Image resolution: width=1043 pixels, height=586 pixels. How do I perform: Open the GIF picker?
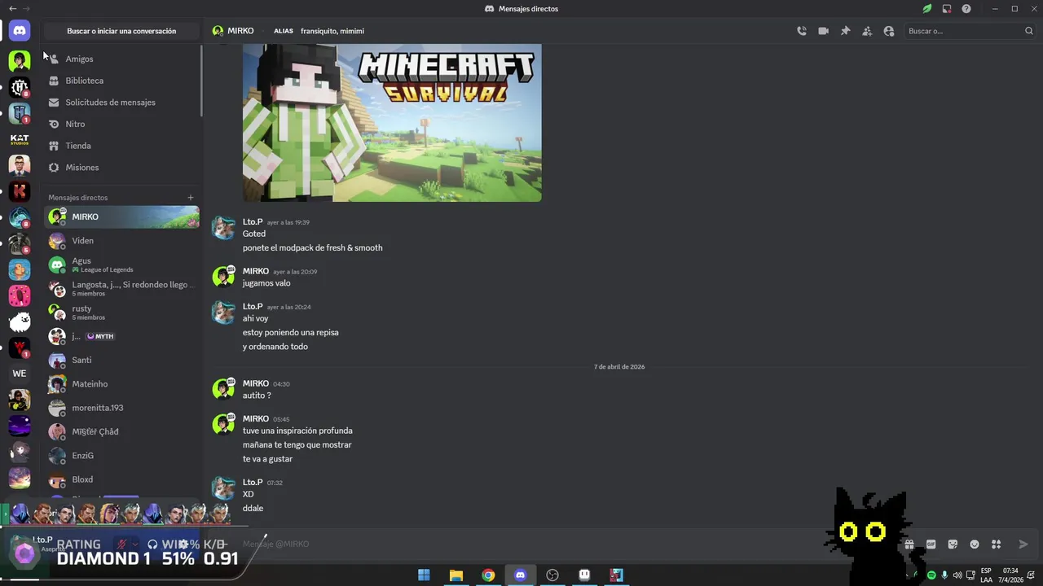931,544
